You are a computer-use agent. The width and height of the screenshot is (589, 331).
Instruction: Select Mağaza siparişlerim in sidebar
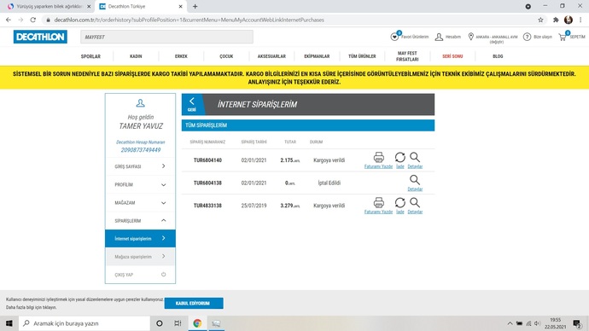pos(140,257)
